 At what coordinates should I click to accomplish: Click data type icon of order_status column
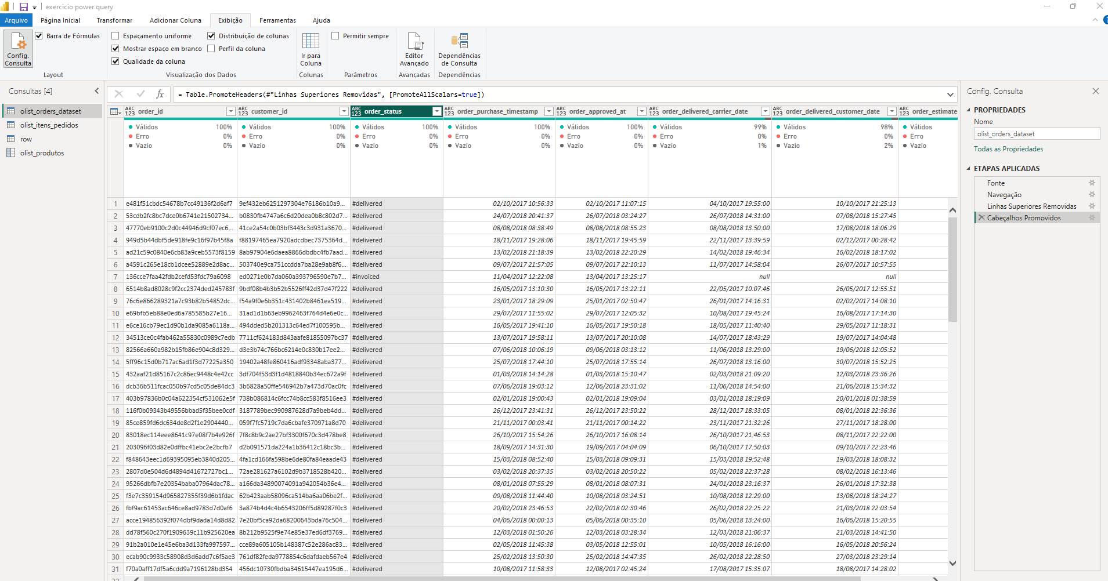coord(356,111)
